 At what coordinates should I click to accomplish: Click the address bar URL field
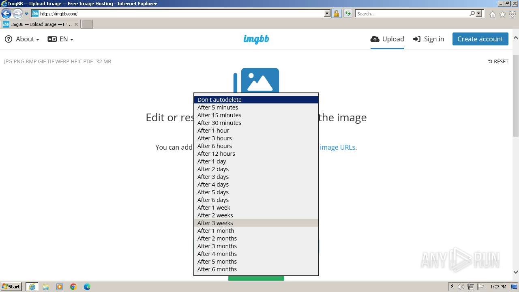pos(181,14)
